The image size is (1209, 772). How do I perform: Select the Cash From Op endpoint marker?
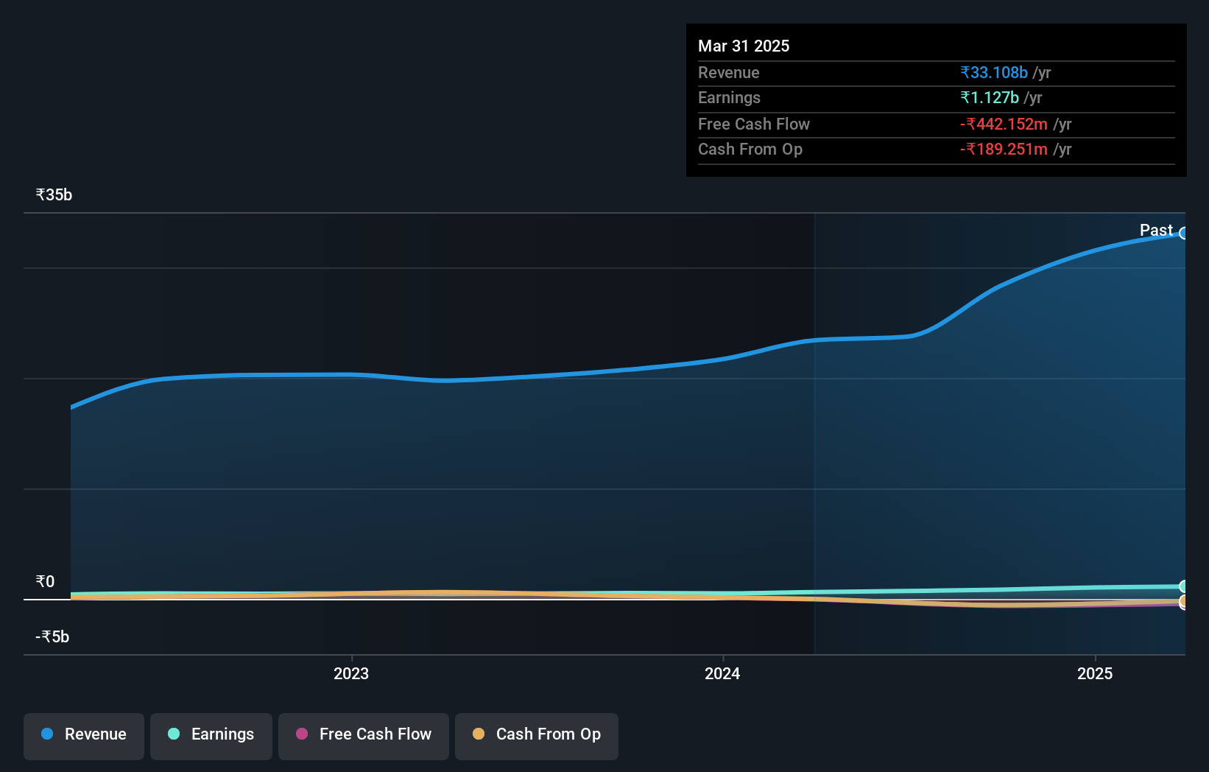[x=1184, y=601]
